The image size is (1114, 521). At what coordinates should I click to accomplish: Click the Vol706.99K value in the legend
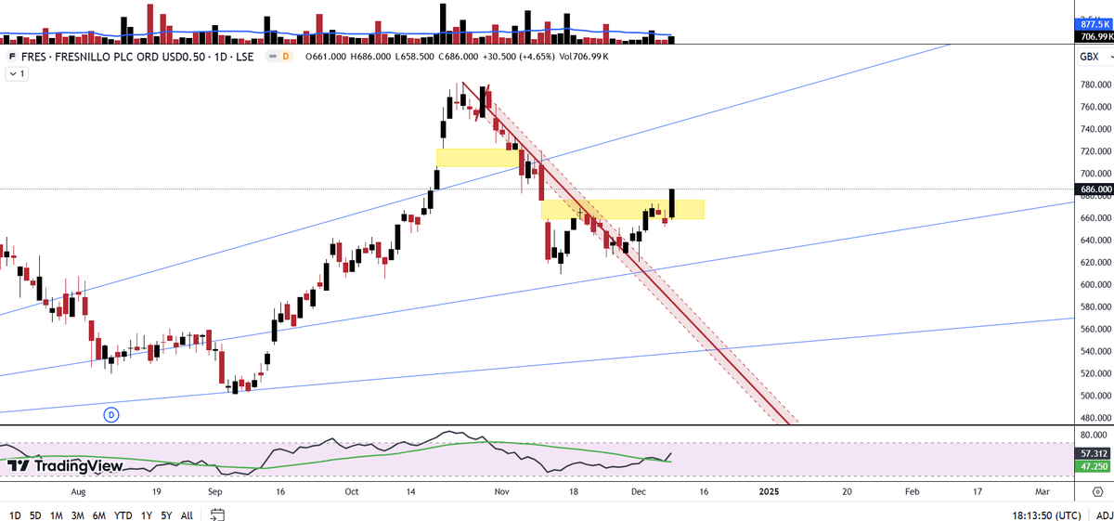[582, 57]
